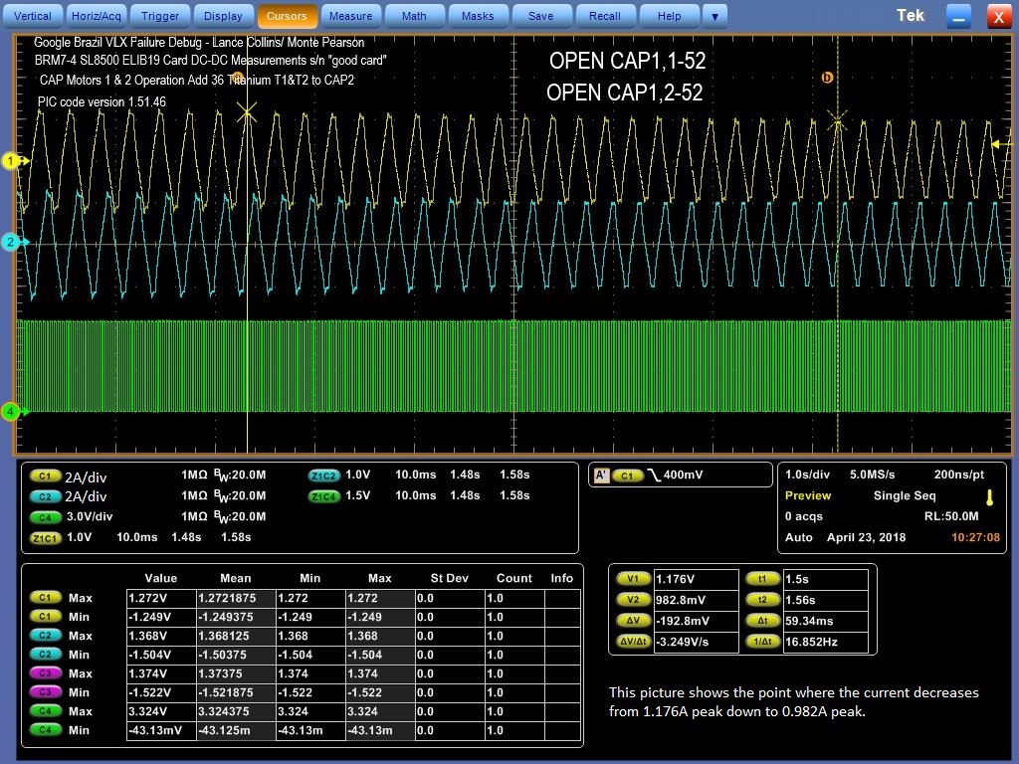This screenshot has height=764, width=1019.
Task: Click the channel 1 ground reference marker
Action: [11, 161]
